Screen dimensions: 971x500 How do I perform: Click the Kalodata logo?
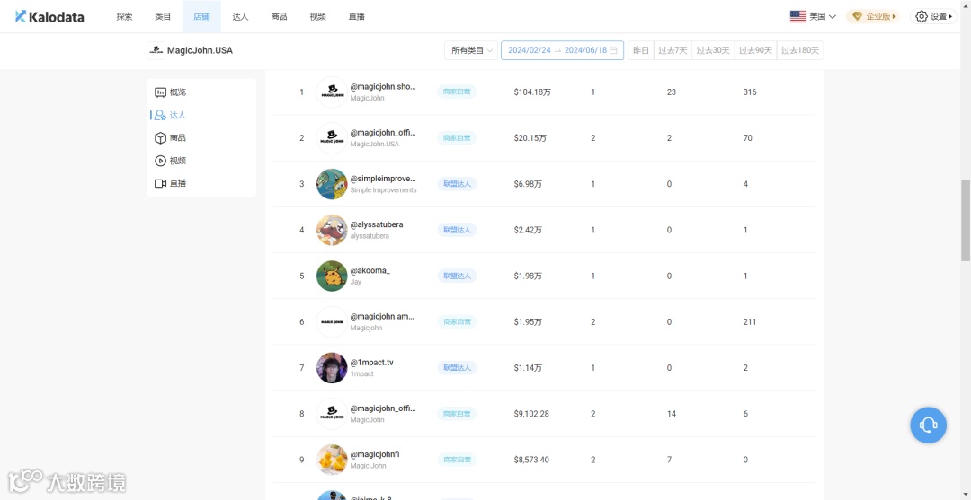point(49,17)
